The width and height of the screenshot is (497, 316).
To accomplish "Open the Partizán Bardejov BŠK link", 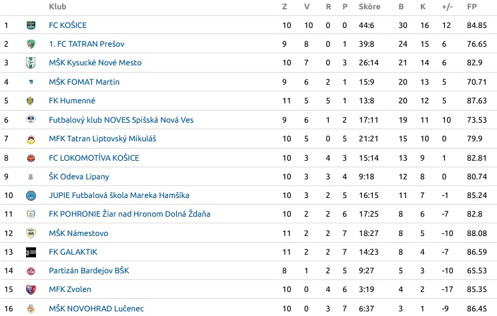I will tap(89, 271).
